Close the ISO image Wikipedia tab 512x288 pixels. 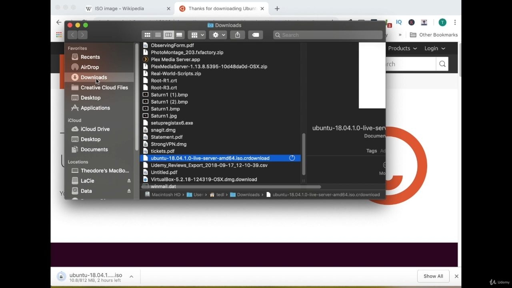[168, 8]
